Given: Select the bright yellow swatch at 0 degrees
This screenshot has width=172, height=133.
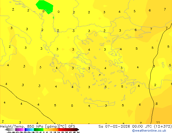Looking at the screenshot, I should tap(44, 129).
